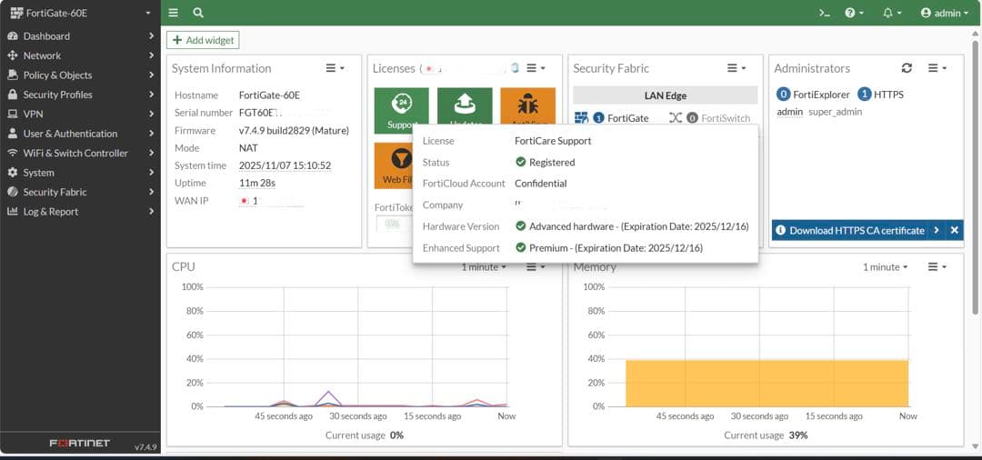The height and width of the screenshot is (460, 982).
Task: Dismiss the HTTPS CA certificate banner
Action: (955, 230)
